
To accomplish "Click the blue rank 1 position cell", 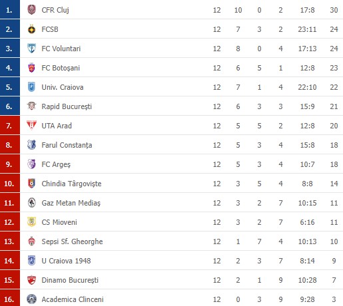I will (x=10, y=9).
